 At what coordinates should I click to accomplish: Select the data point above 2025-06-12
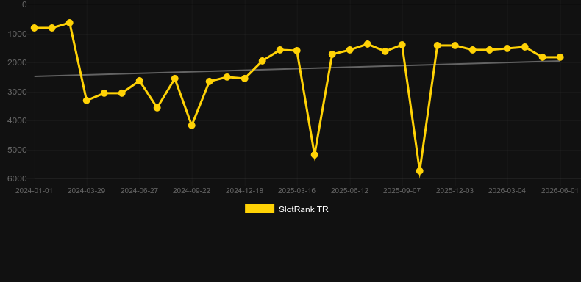(349, 50)
